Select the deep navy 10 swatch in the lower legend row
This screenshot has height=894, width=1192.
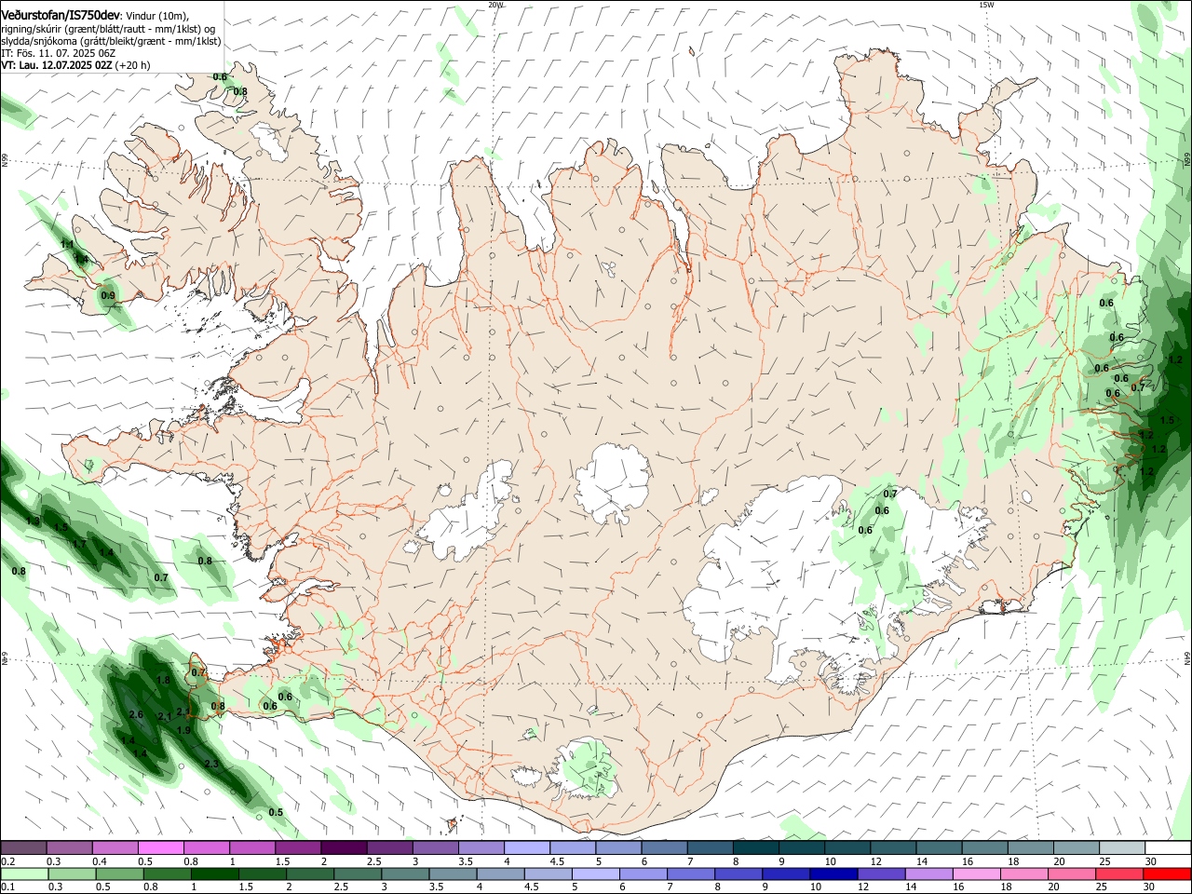coord(833,874)
